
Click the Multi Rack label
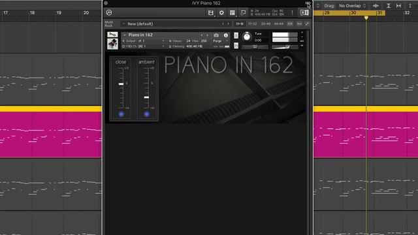click(x=109, y=23)
